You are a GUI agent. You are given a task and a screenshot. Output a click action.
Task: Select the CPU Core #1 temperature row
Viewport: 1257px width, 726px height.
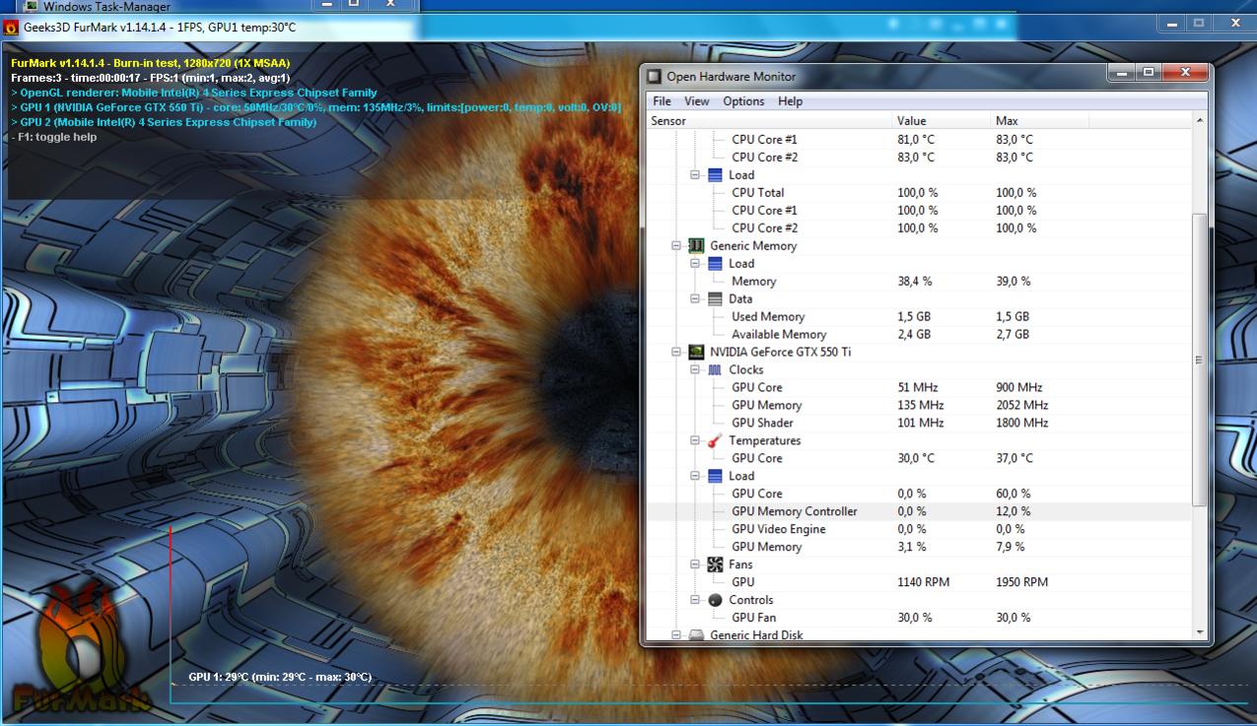click(x=917, y=140)
